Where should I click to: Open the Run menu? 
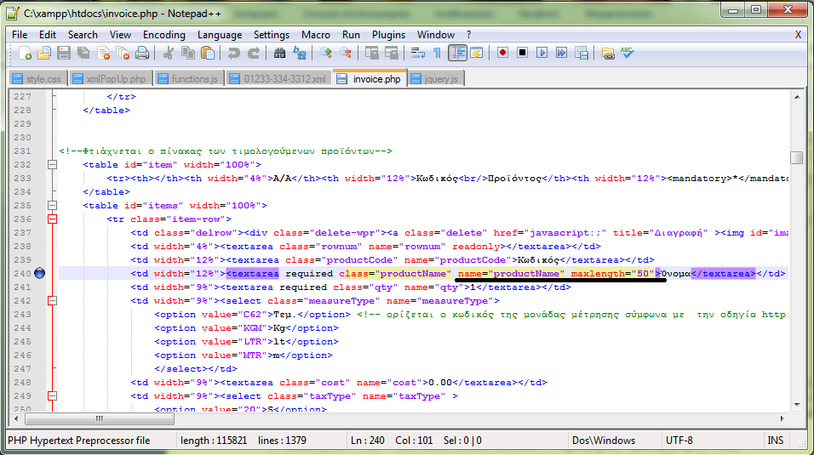pyautogui.click(x=351, y=35)
